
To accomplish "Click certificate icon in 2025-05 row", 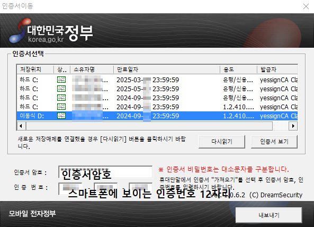I will click(61, 89).
